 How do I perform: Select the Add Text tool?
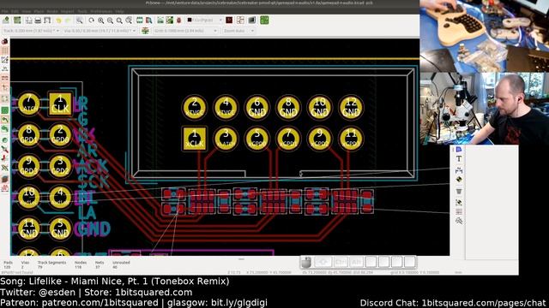coord(459,159)
